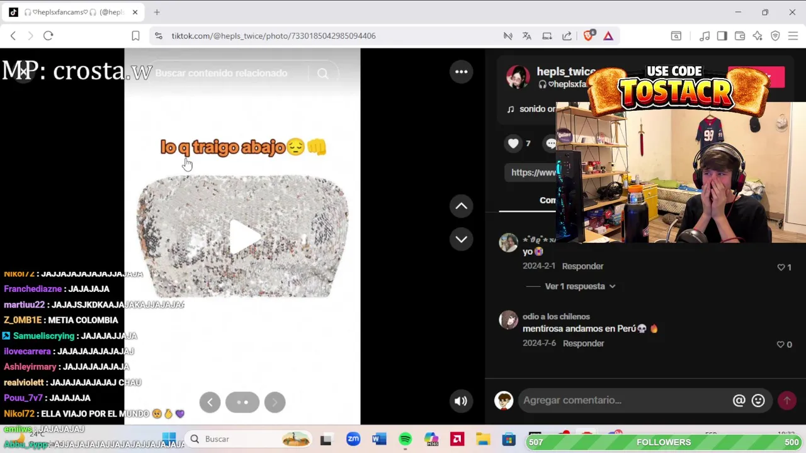Open AMD Software from the taskbar
The width and height of the screenshot is (806, 453).
pos(457,439)
